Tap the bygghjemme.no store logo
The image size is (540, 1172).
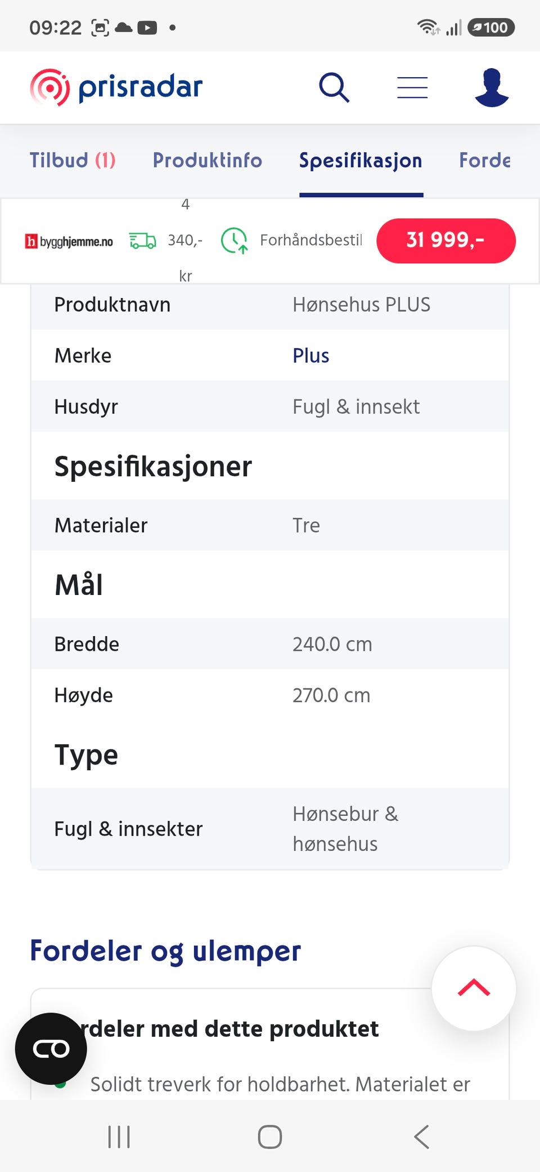[69, 241]
